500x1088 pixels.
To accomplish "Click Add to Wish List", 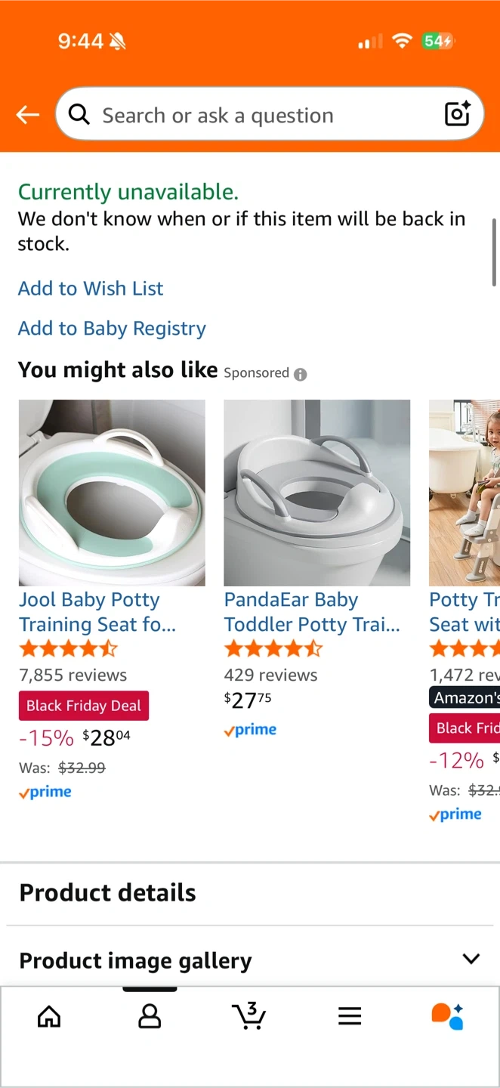I will click(91, 289).
